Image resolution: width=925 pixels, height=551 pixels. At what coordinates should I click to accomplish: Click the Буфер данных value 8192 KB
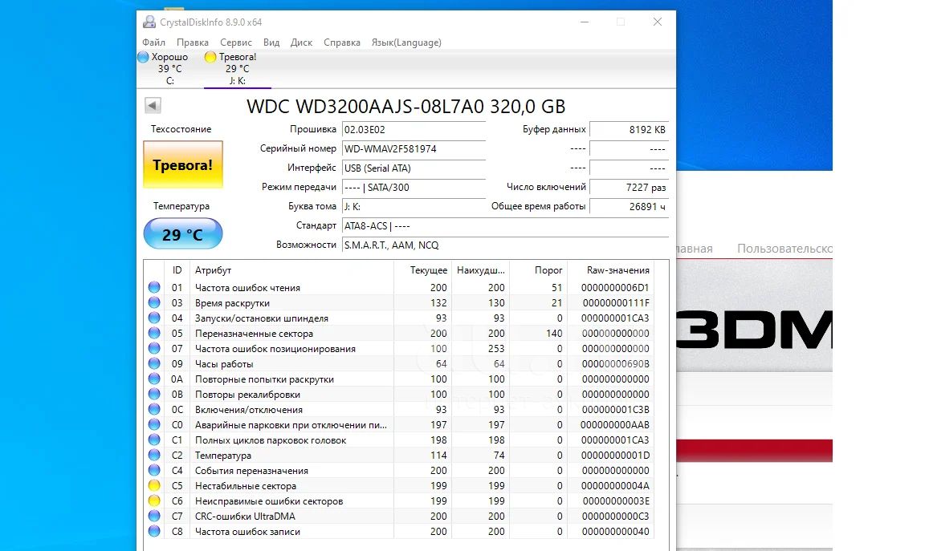629,130
